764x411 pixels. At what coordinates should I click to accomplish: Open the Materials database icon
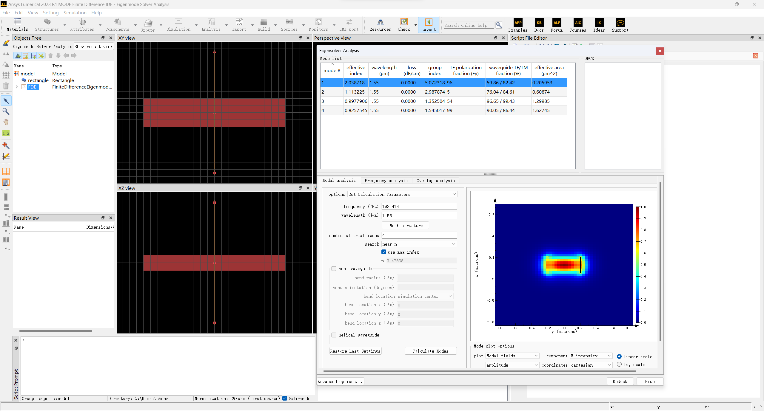(17, 22)
